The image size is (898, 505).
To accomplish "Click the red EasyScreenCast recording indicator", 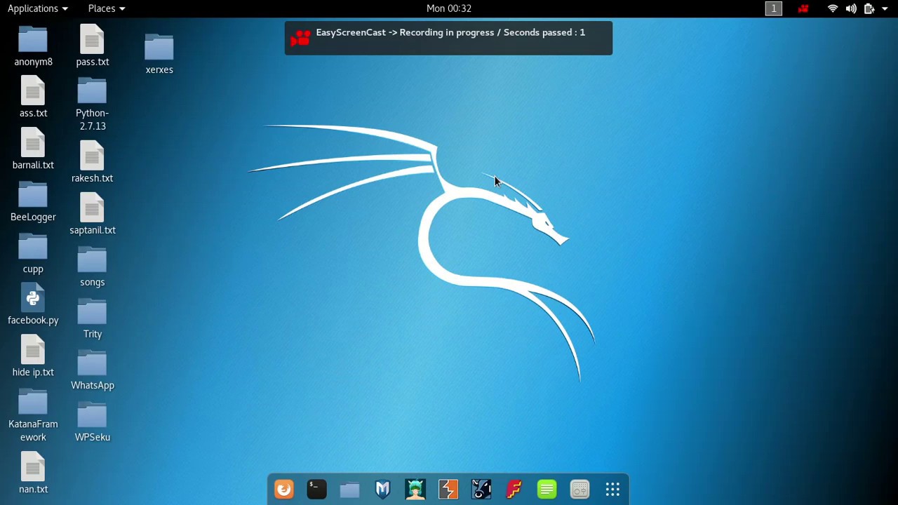I will click(803, 8).
